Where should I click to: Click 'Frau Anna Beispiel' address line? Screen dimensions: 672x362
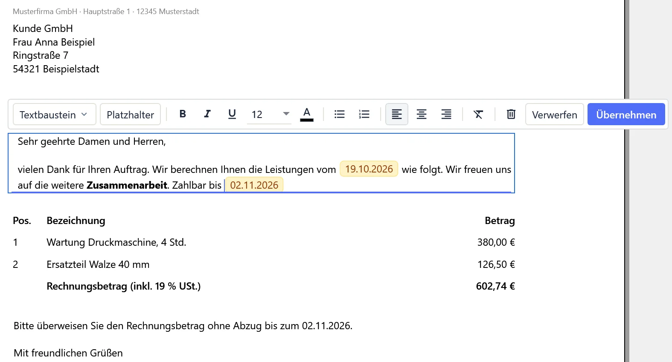click(54, 42)
